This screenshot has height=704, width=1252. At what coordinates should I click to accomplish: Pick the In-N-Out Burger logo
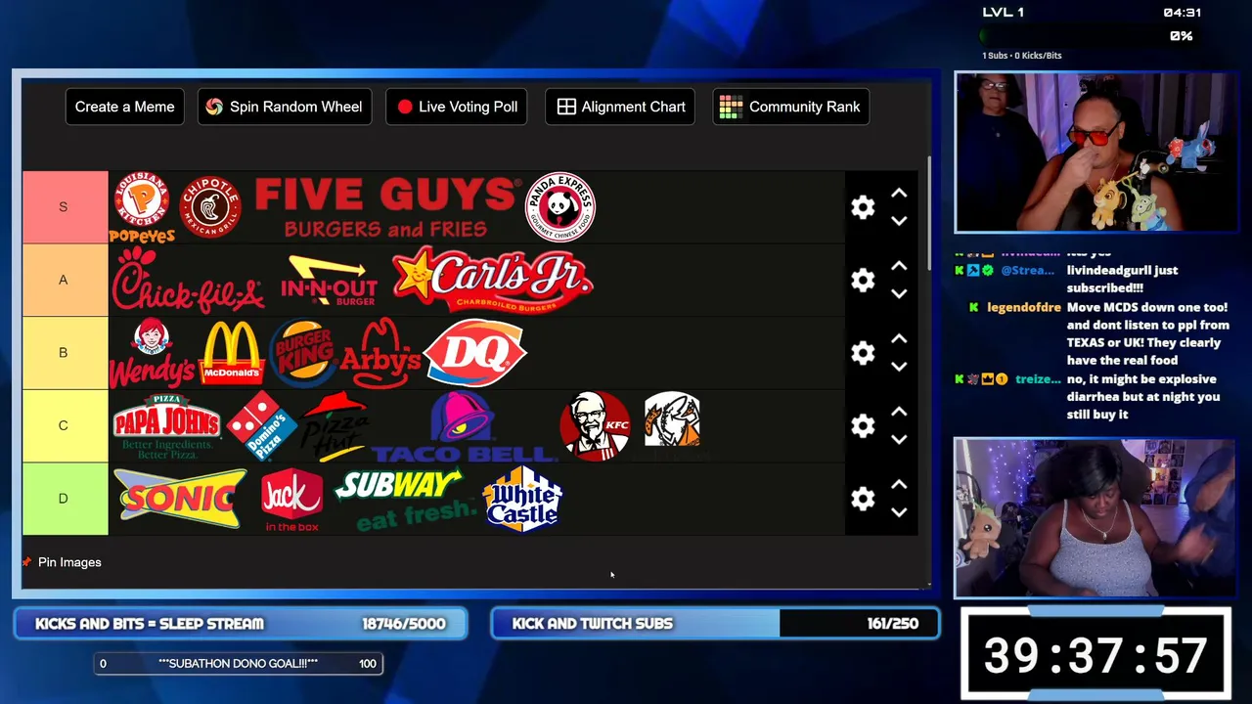pos(329,281)
